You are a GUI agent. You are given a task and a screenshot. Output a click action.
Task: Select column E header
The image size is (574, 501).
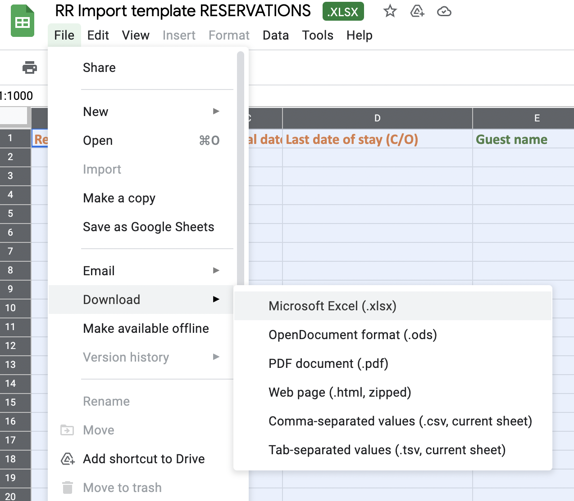coord(524,118)
